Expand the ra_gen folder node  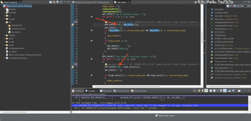click(4, 19)
